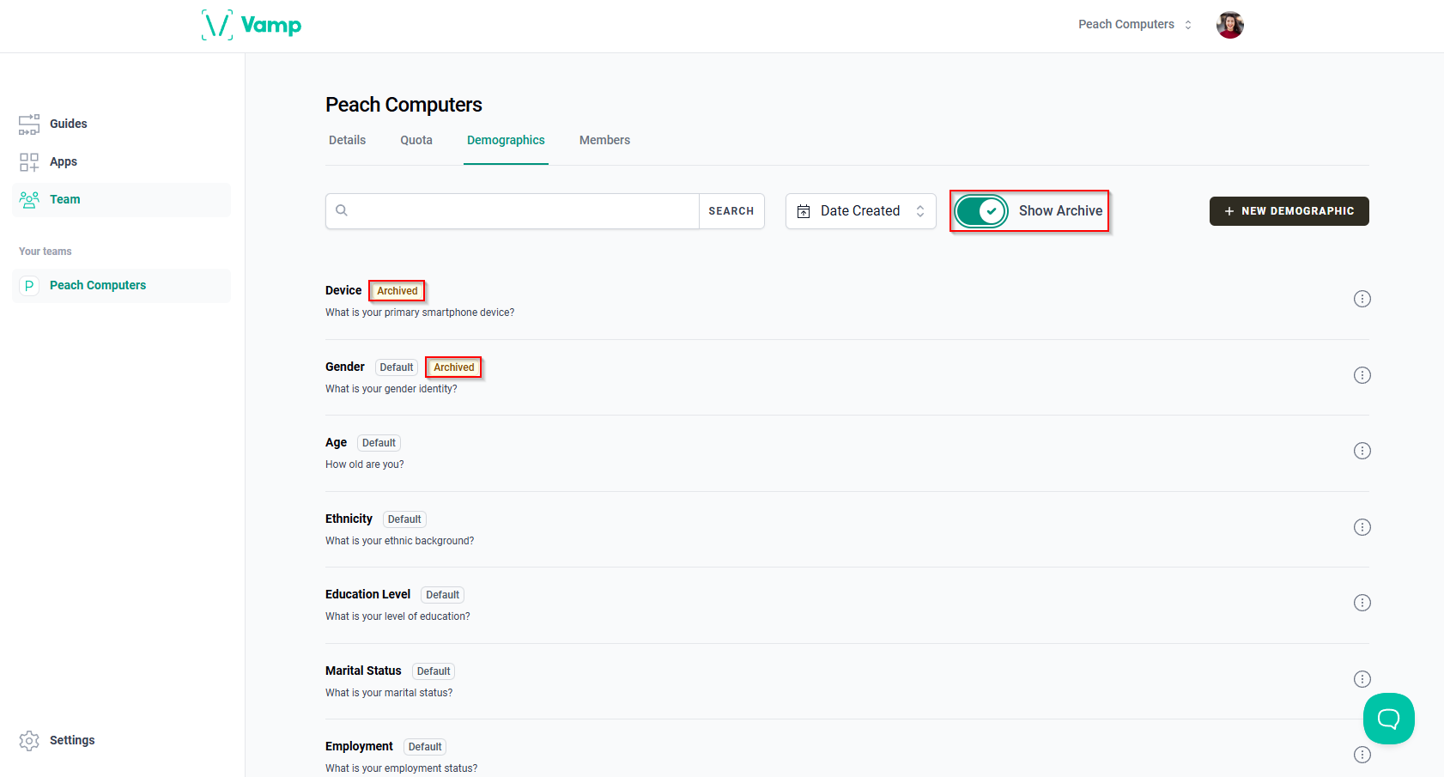Image resolution: width=1444 pixels, height=777 pixels.
Task: Click the Vamp wordmark text
Action: [271, 25]
